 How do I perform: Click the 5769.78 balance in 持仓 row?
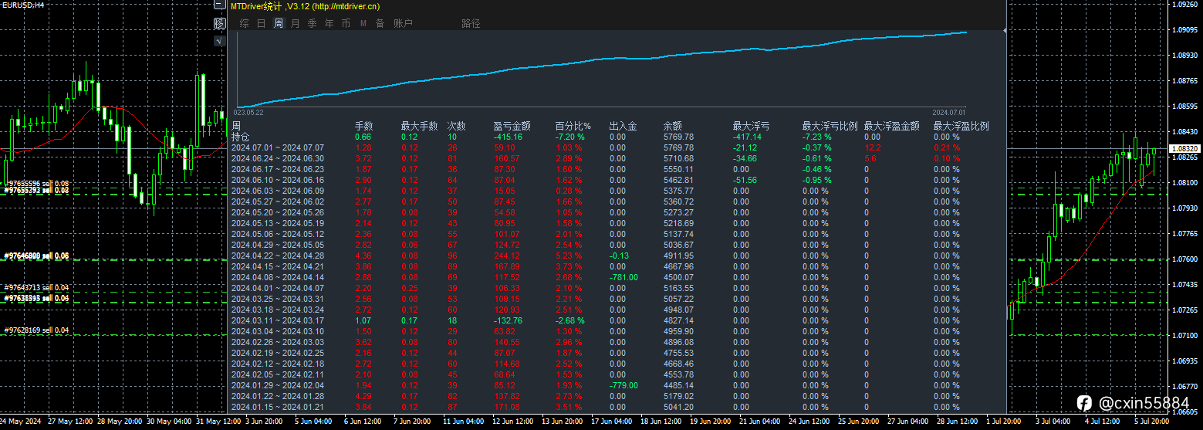[678, 137]
